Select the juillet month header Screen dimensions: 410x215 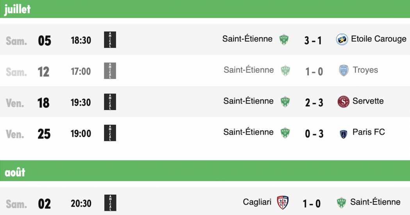205,9
